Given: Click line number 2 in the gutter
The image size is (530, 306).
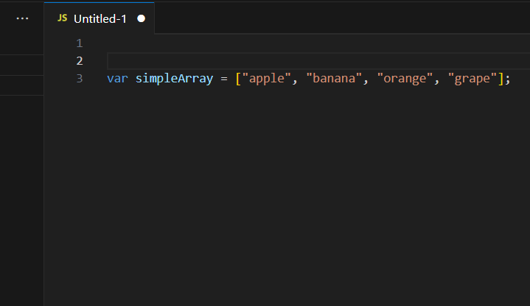Looking at the screenshot, I should [80, 61].
